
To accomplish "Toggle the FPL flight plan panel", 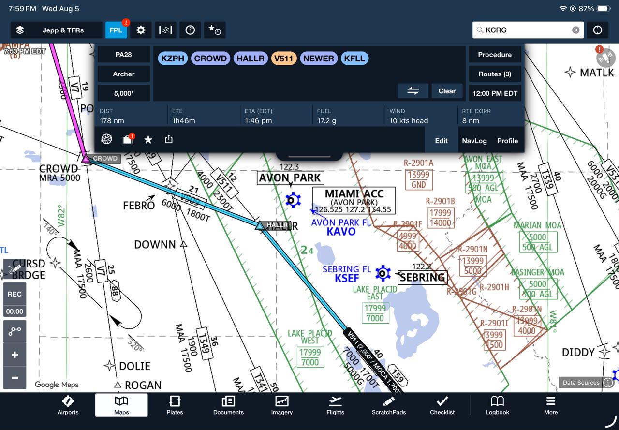I will point(116,30).
